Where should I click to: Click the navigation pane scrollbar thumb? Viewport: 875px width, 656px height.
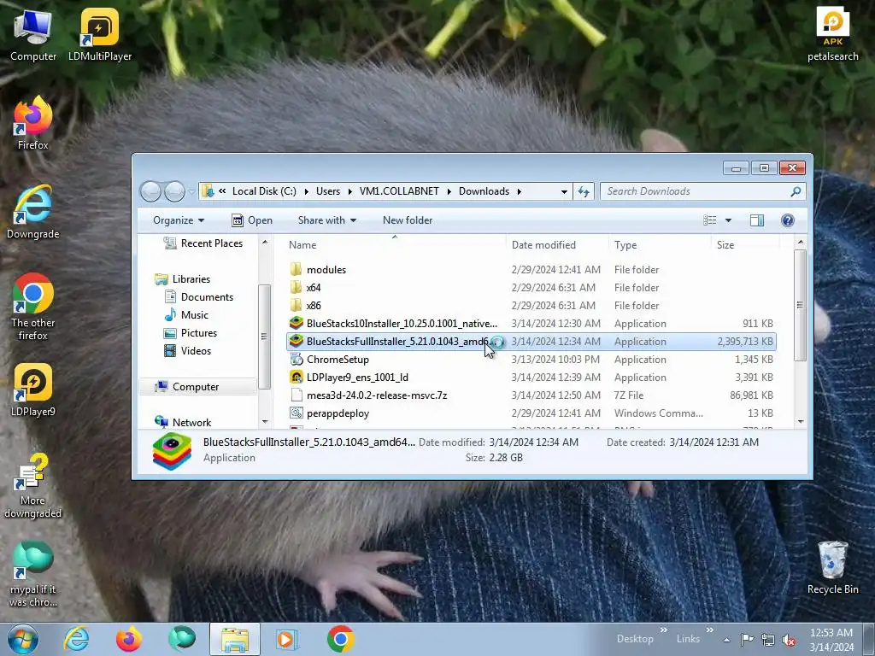point(264,337)
